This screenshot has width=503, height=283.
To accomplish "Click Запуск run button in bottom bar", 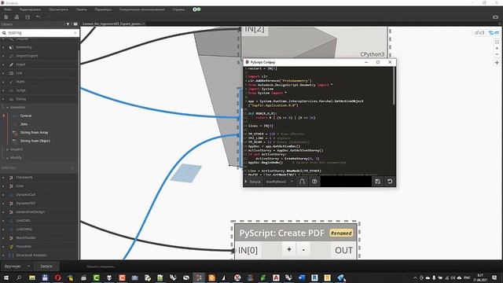I will [46, 266].
